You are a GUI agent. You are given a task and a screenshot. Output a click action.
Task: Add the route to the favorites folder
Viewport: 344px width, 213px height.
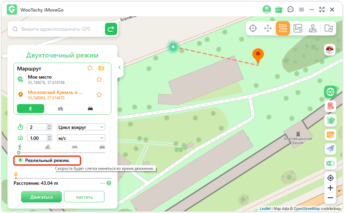[101, 68]
